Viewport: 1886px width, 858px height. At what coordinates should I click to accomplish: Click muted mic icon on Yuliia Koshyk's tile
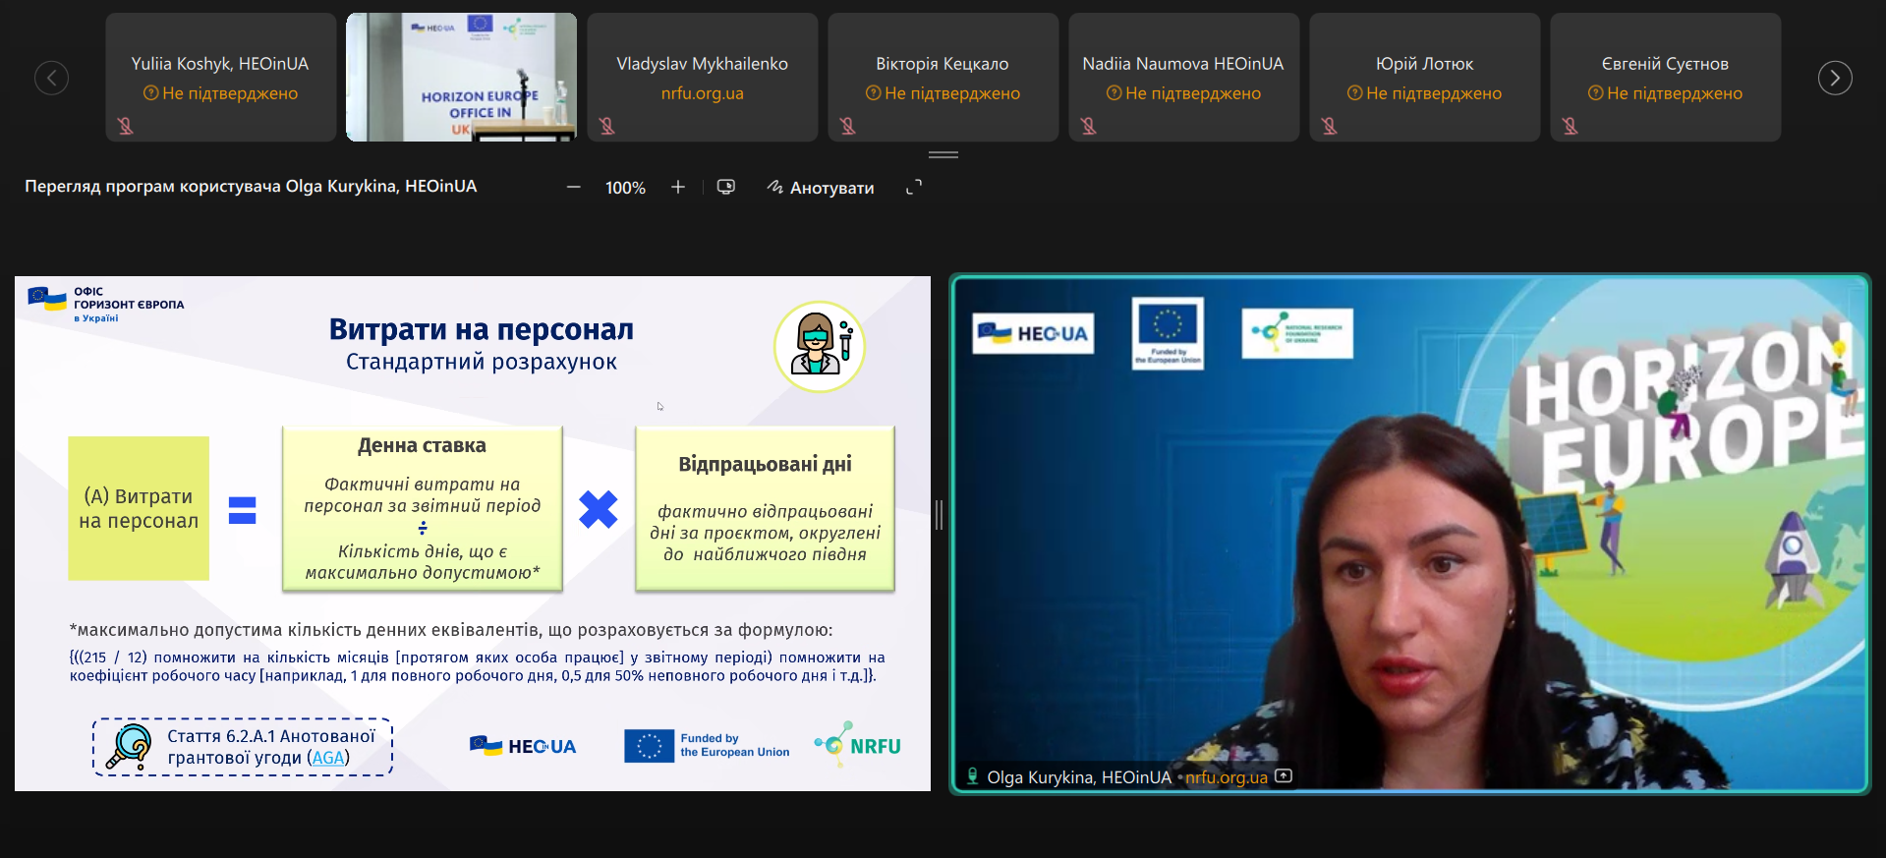click(125, 126)
